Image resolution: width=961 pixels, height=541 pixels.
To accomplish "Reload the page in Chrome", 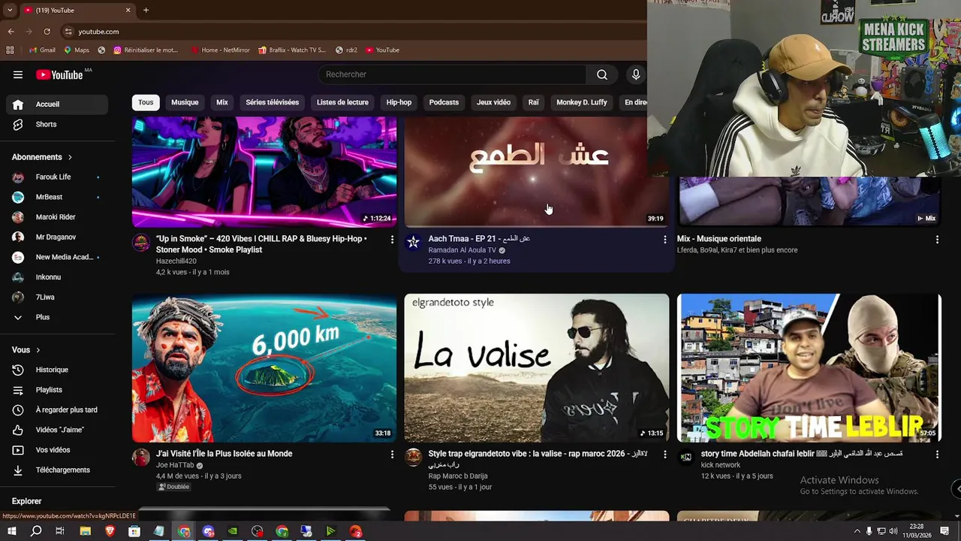I will pos(47,32).
